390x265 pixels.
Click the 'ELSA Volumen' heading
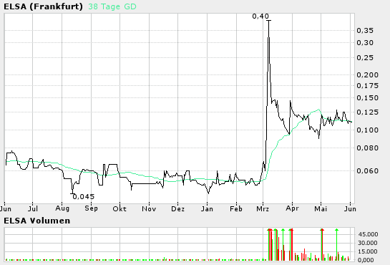[x=36, y=221]
